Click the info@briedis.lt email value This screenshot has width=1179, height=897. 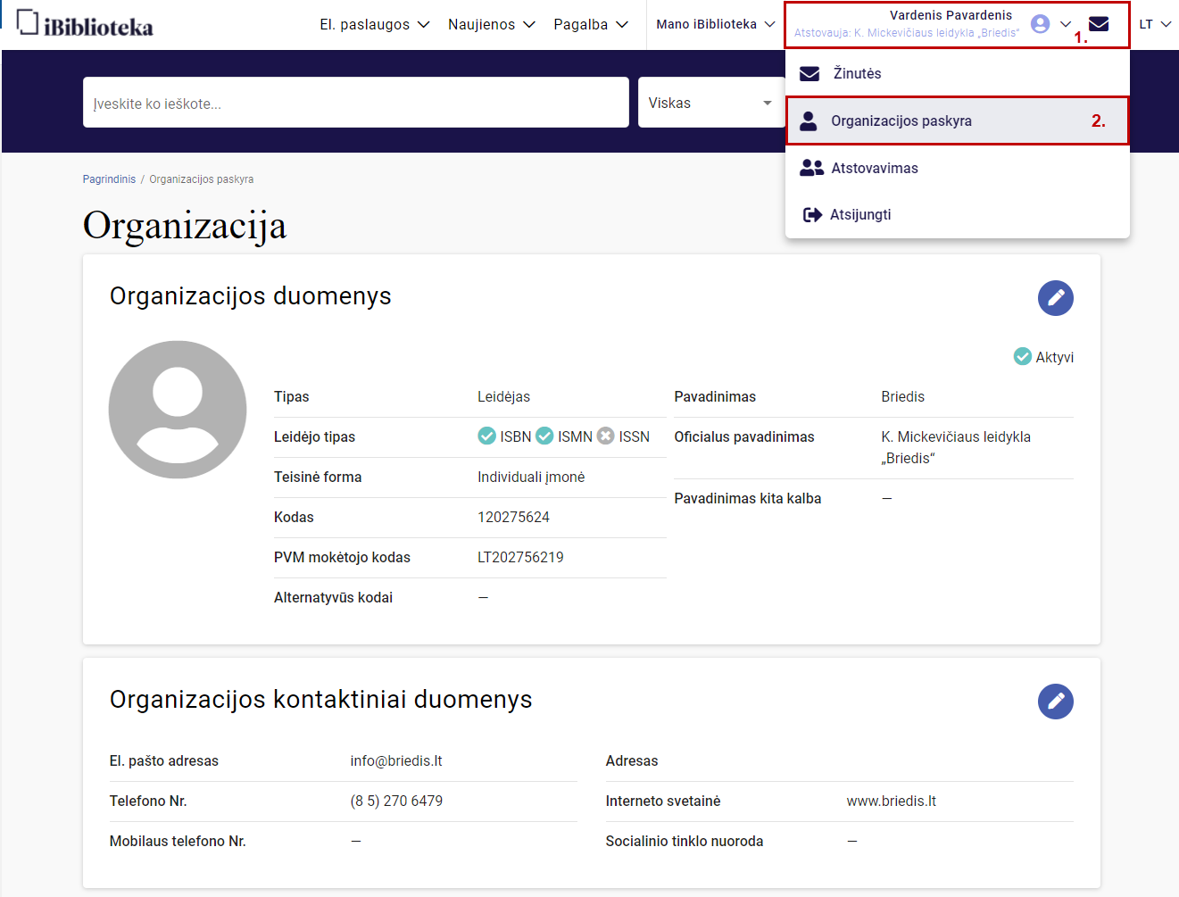[x=396, y=761]
